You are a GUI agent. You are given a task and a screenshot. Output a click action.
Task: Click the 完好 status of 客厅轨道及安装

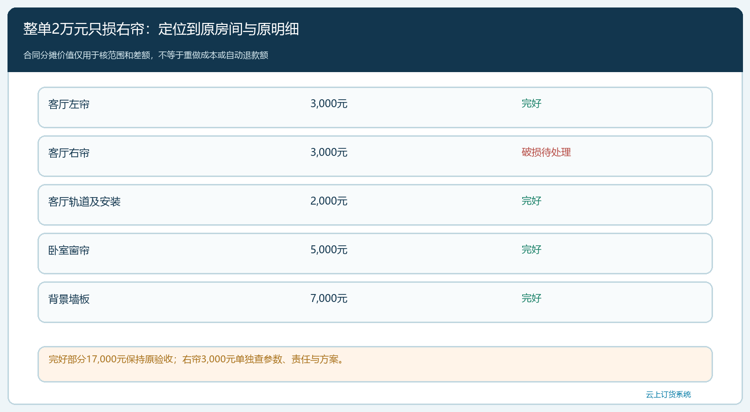click(531, 201)
